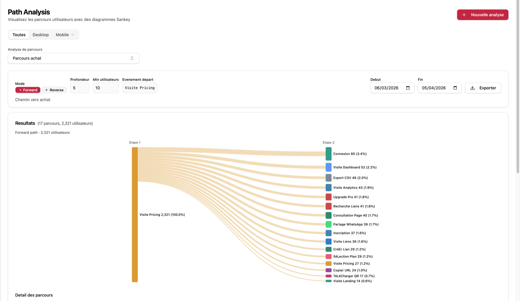The image size is (520, 301).
Task: Click the forward arrow icon in Forward mode
Action: point(20,90)
